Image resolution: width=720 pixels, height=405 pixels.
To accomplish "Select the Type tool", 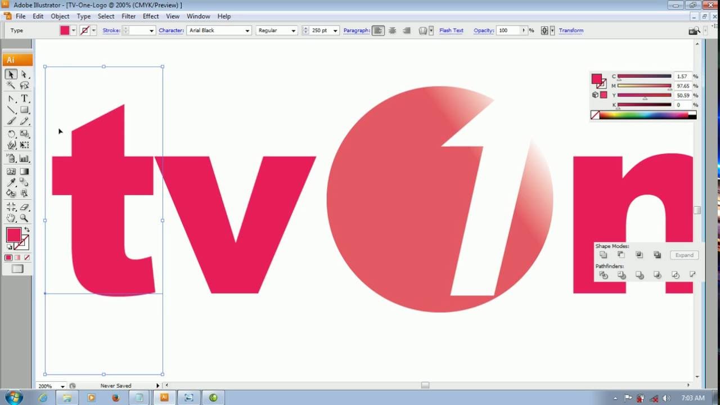I will [24, 98].
